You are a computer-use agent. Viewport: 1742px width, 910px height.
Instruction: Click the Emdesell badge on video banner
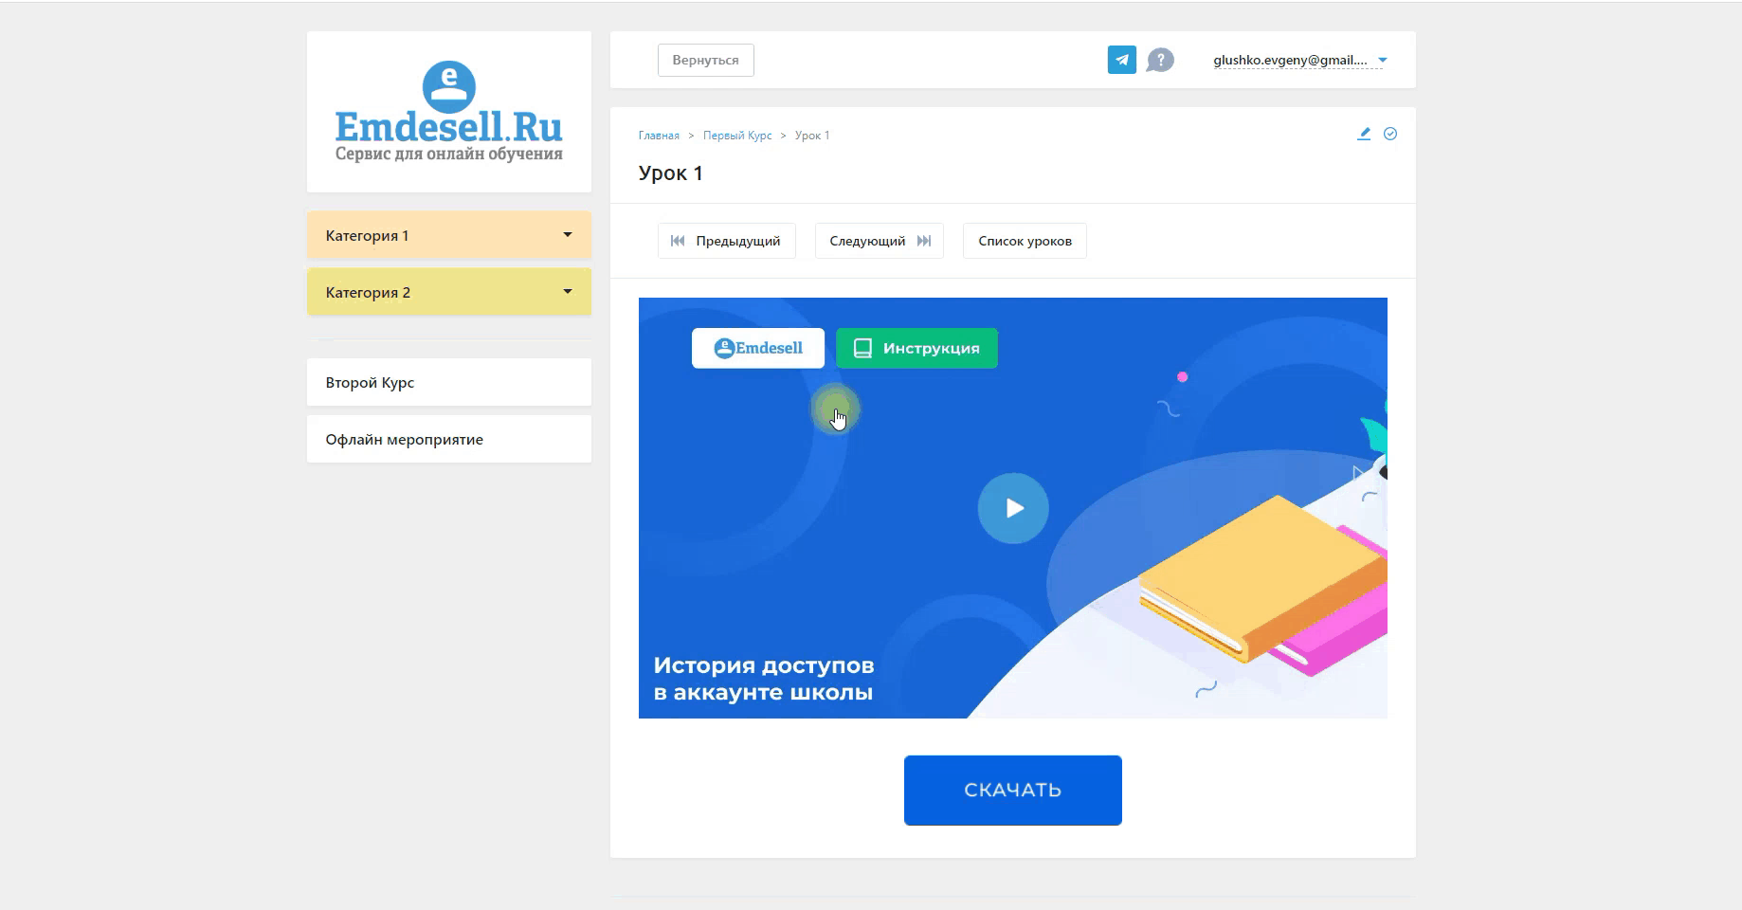pos(758,348)
